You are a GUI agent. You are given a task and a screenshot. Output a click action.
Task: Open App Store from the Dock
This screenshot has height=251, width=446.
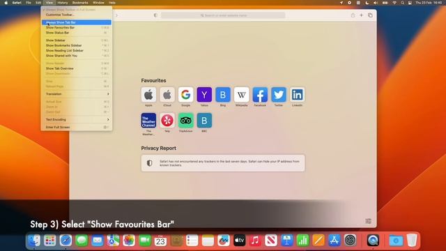coord(334,241)
